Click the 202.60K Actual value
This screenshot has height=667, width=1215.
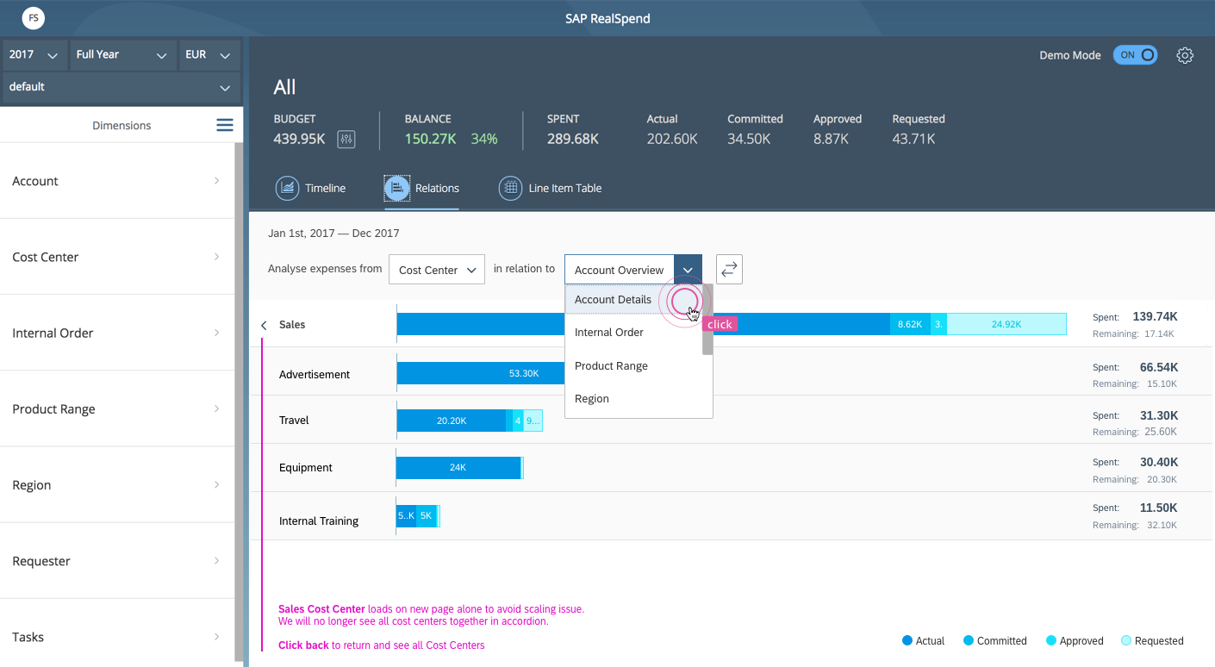[672, 139]
